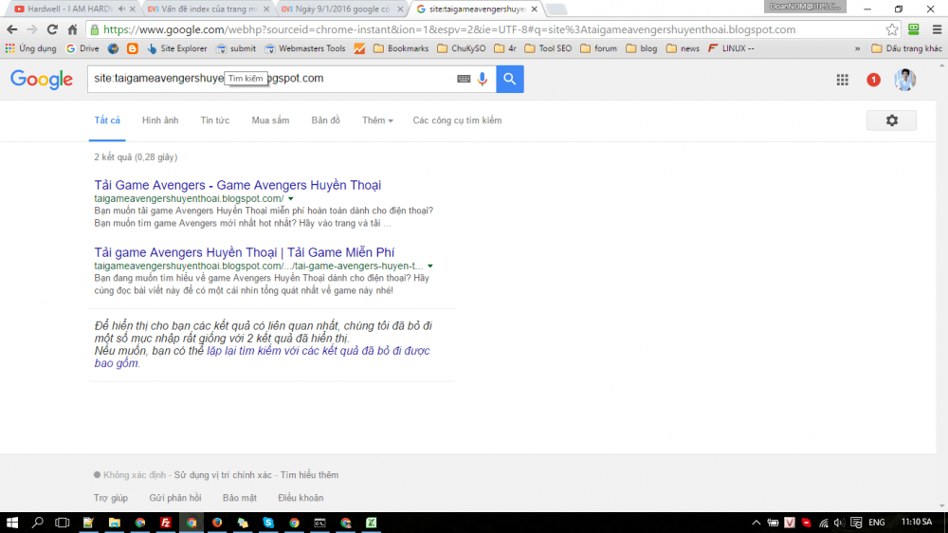948x533 pixels.
Task: Open FileZilla from the taskbar
Action: click(x=166, y=523)
